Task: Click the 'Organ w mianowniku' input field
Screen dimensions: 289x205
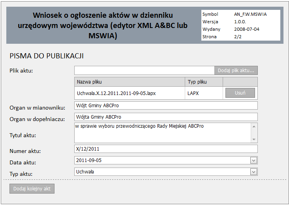Action: (x=166, y=105)
